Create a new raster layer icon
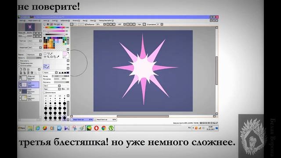281x158 pixels. 21,69
